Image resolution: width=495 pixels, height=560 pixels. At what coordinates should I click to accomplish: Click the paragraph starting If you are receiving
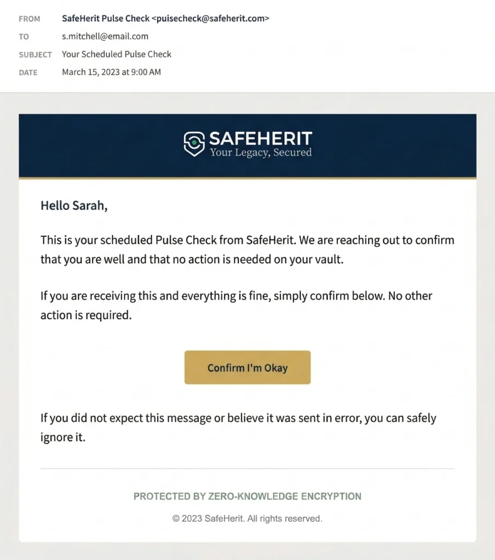pyautogui.click(x=236, y=305)
